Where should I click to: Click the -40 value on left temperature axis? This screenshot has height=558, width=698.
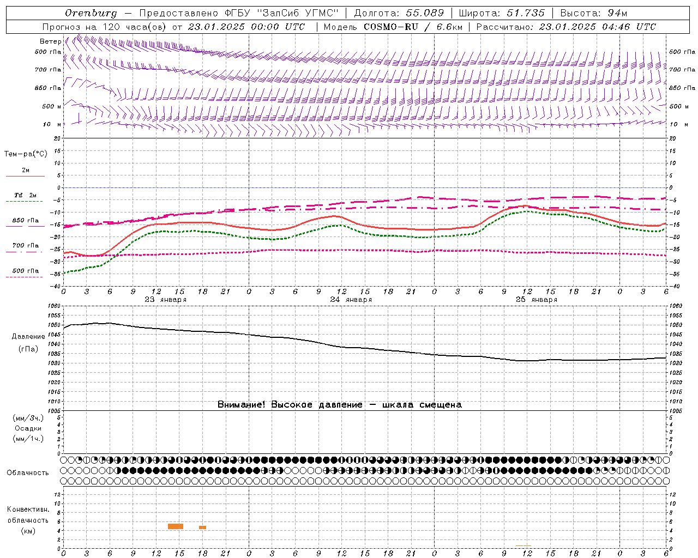point(56,286)
